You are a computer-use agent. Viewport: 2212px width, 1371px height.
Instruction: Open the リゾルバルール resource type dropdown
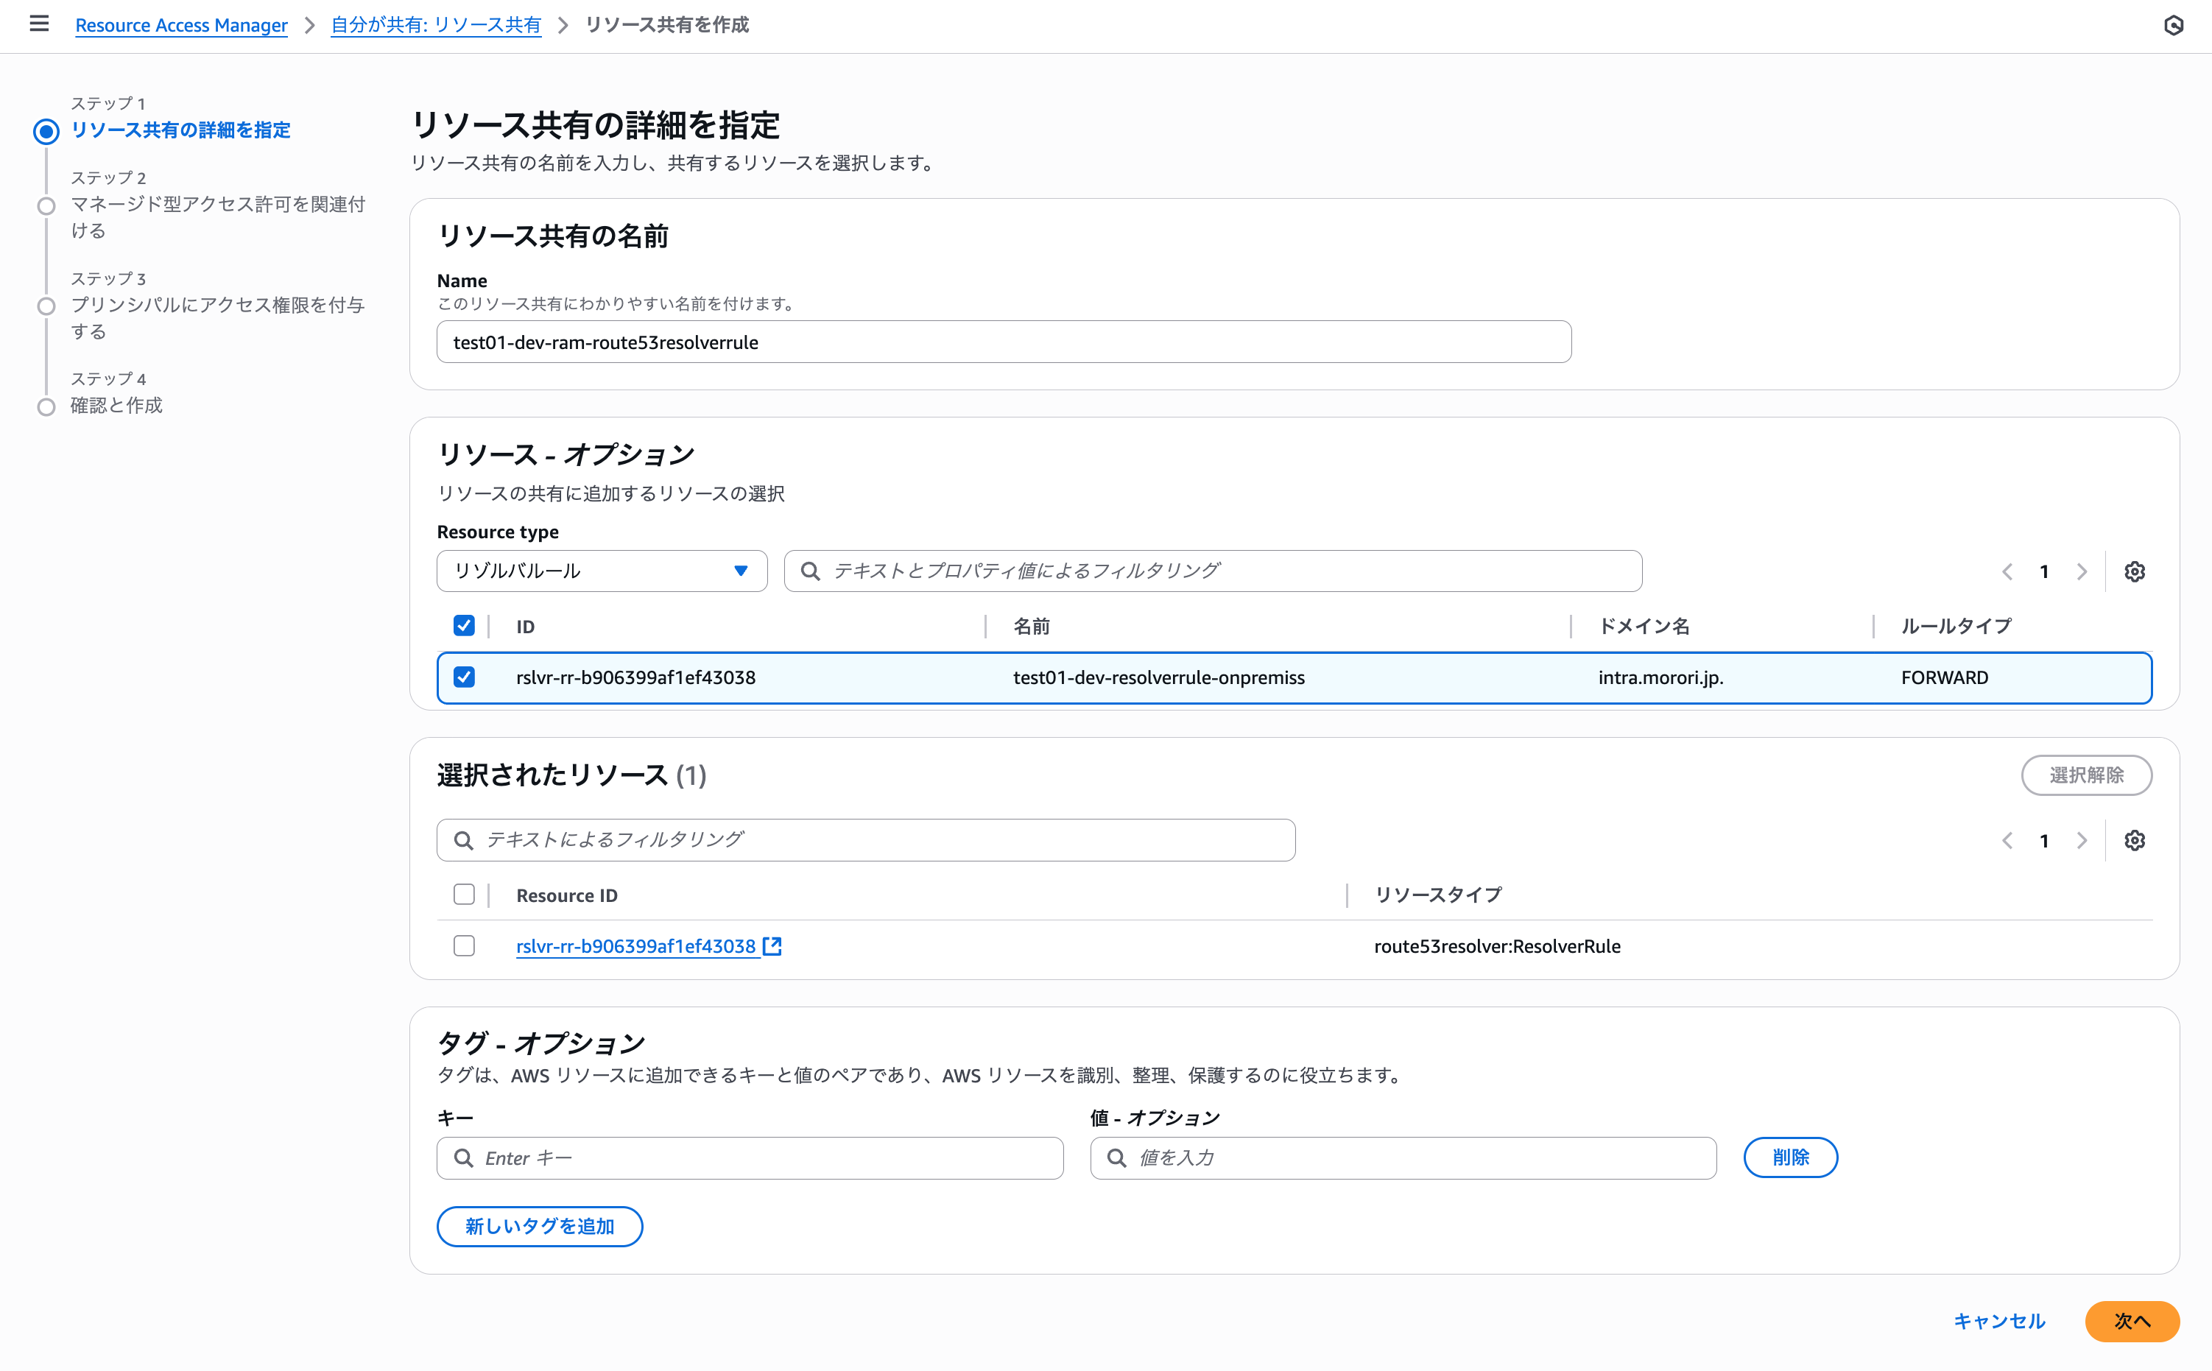(x=601, y=571)
